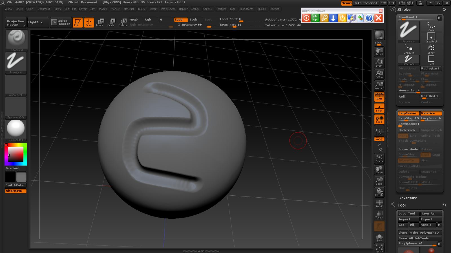451x253 pixels.
Task: Click the right-shelf Scale view icon
Action: [x=379, y=181]
